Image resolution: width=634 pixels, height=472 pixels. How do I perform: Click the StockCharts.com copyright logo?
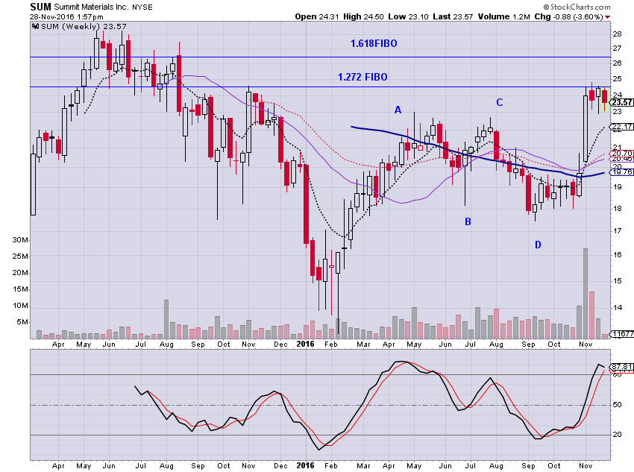coord(577,7)
